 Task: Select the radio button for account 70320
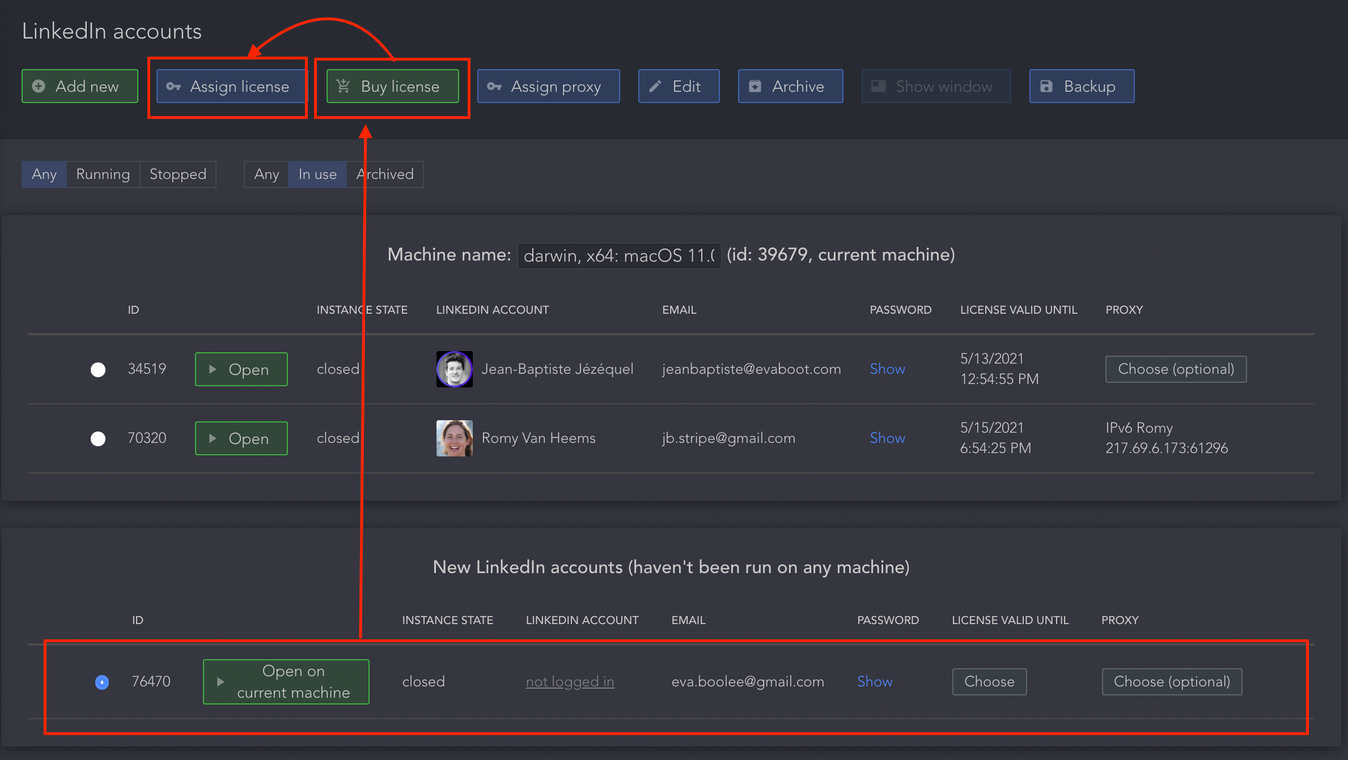(x=99, y=438)
